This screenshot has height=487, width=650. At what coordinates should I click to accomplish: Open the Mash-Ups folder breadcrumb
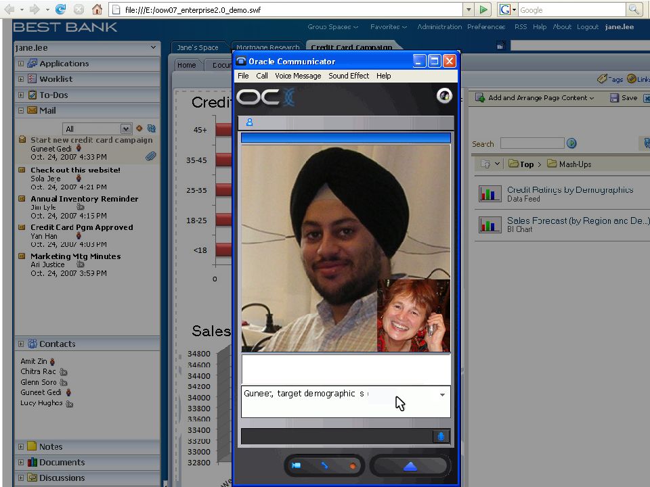569,164
